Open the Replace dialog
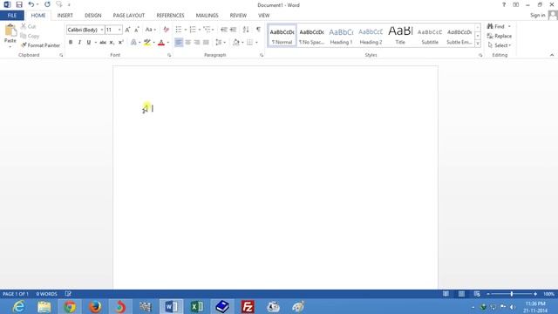 (x=500, y=36)
